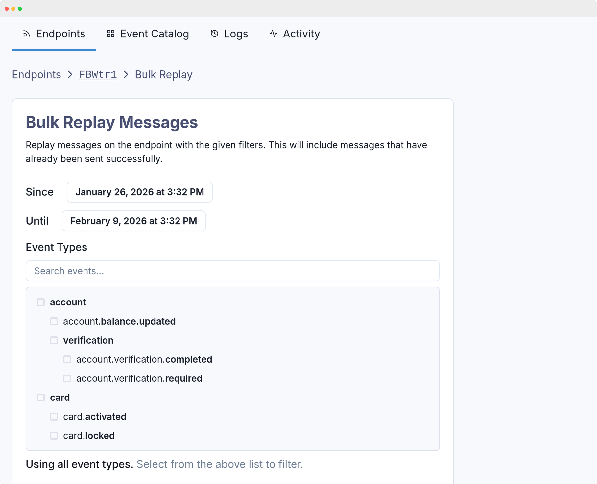Open FBWtr1 endpoint breadcrumb link
The width and height of the screenshot is (597, 484).
coord(98,75)
